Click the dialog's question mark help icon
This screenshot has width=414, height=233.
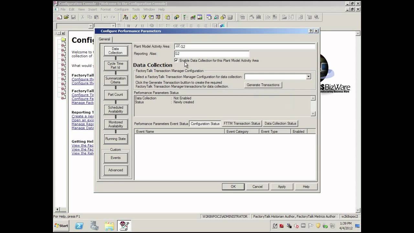(311, 31)
